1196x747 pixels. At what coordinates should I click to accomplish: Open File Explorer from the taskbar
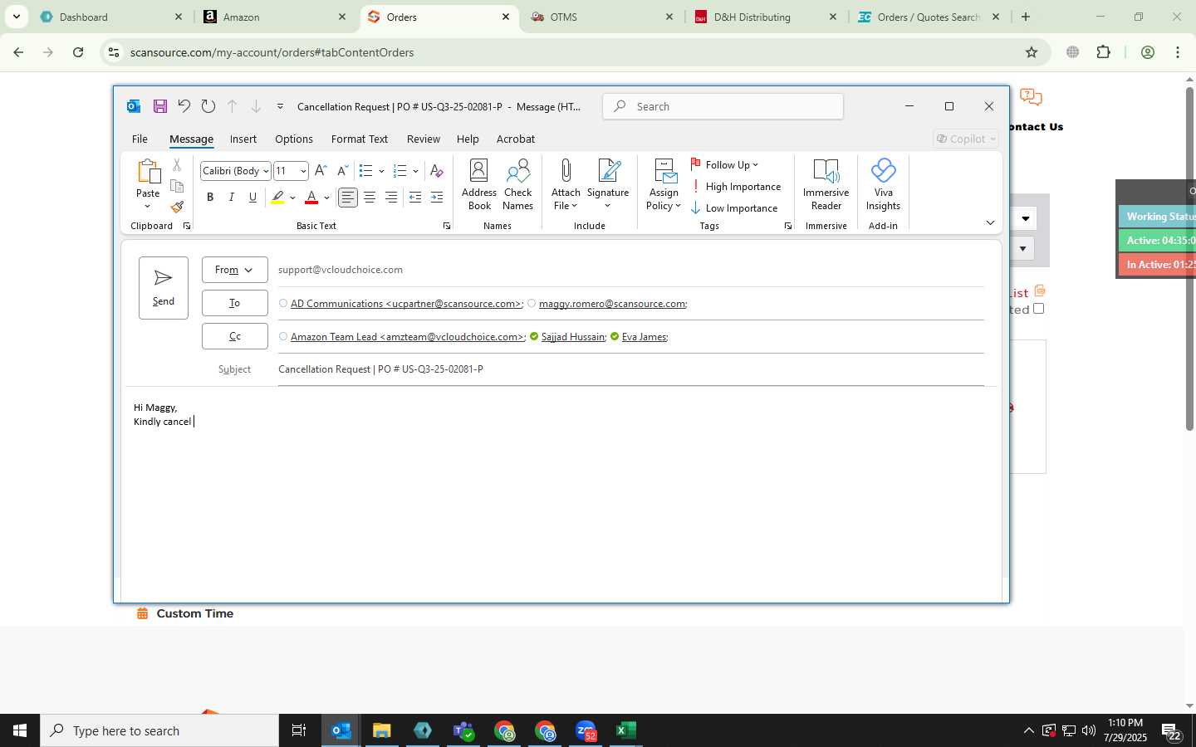pos(381,730)
